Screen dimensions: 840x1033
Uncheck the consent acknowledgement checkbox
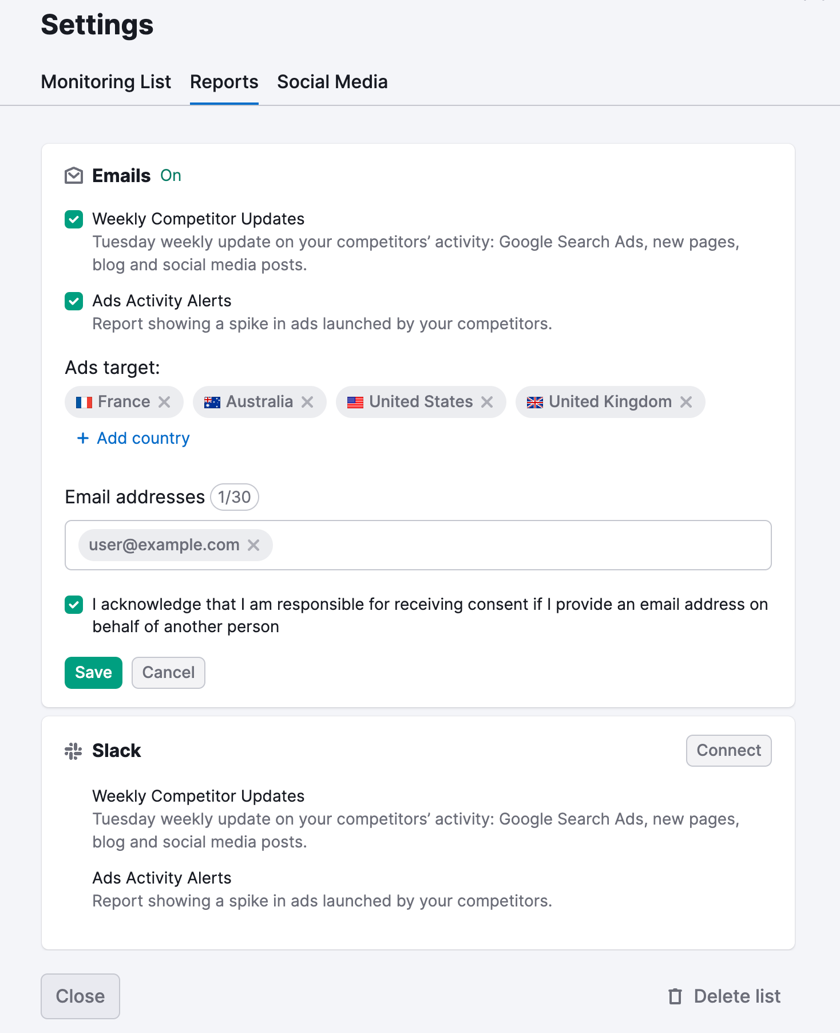click(74, 605)
